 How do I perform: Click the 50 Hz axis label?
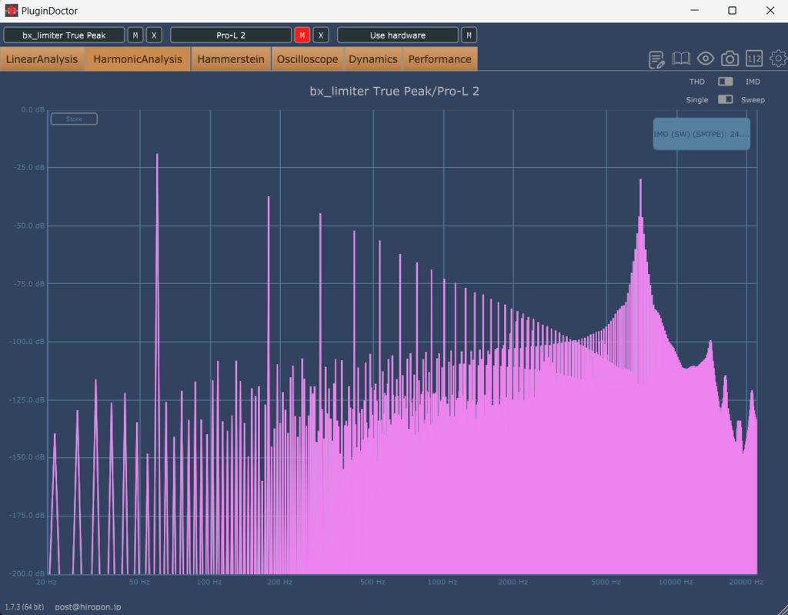click(x=139, y=582)
